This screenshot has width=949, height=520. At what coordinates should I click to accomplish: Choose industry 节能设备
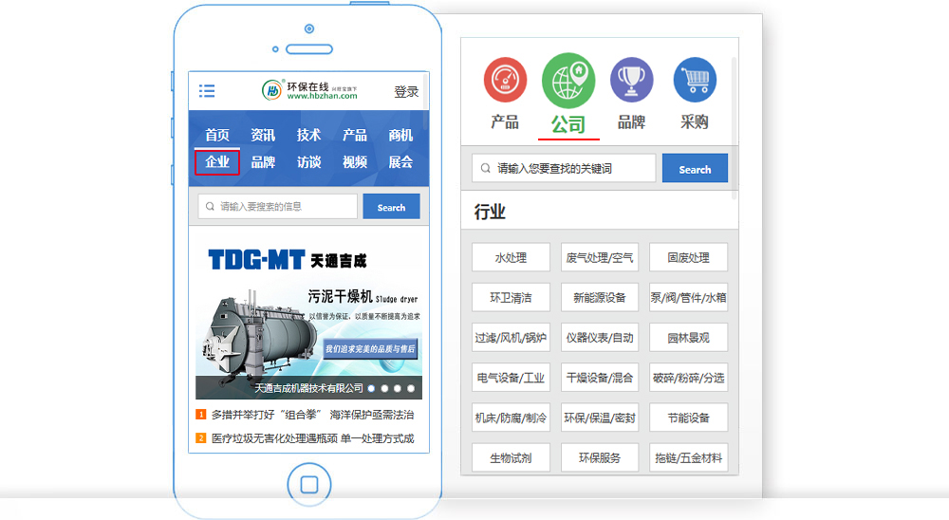pos(689,418)
